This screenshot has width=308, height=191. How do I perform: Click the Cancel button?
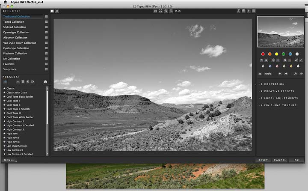point(280,160)
